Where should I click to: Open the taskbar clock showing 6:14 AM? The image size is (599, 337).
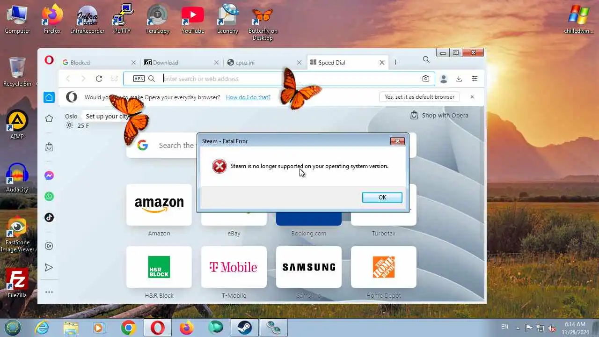coord(575,328)
